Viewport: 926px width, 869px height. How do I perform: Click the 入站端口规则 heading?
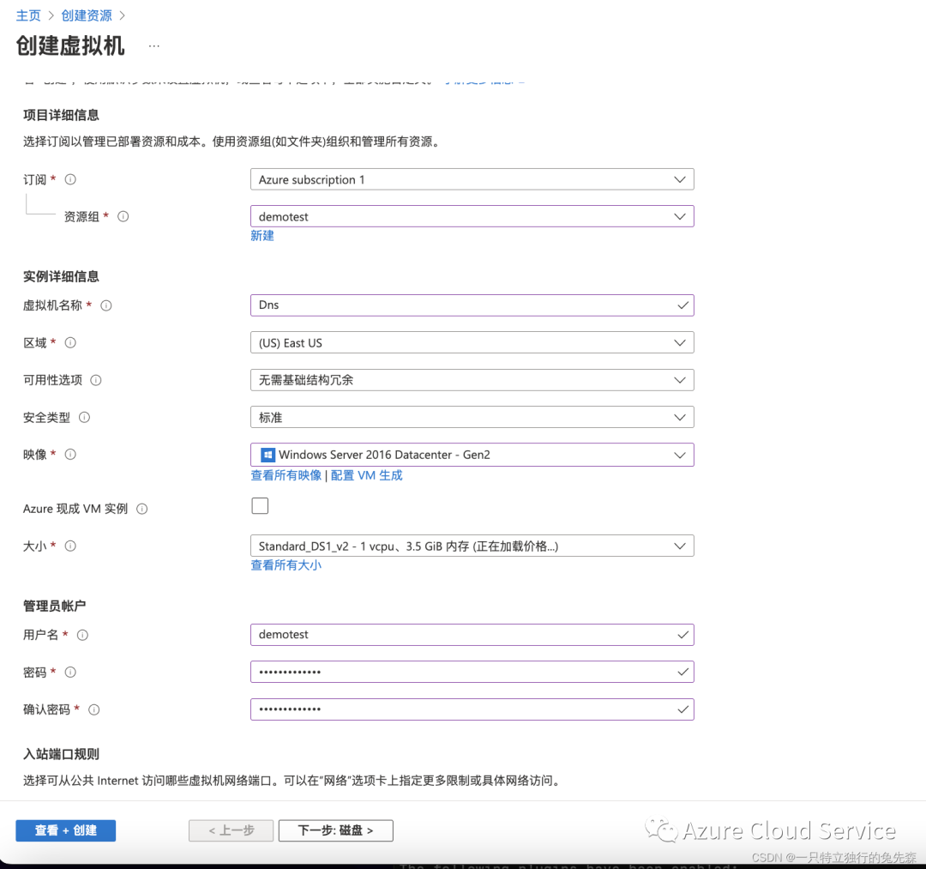61,754
